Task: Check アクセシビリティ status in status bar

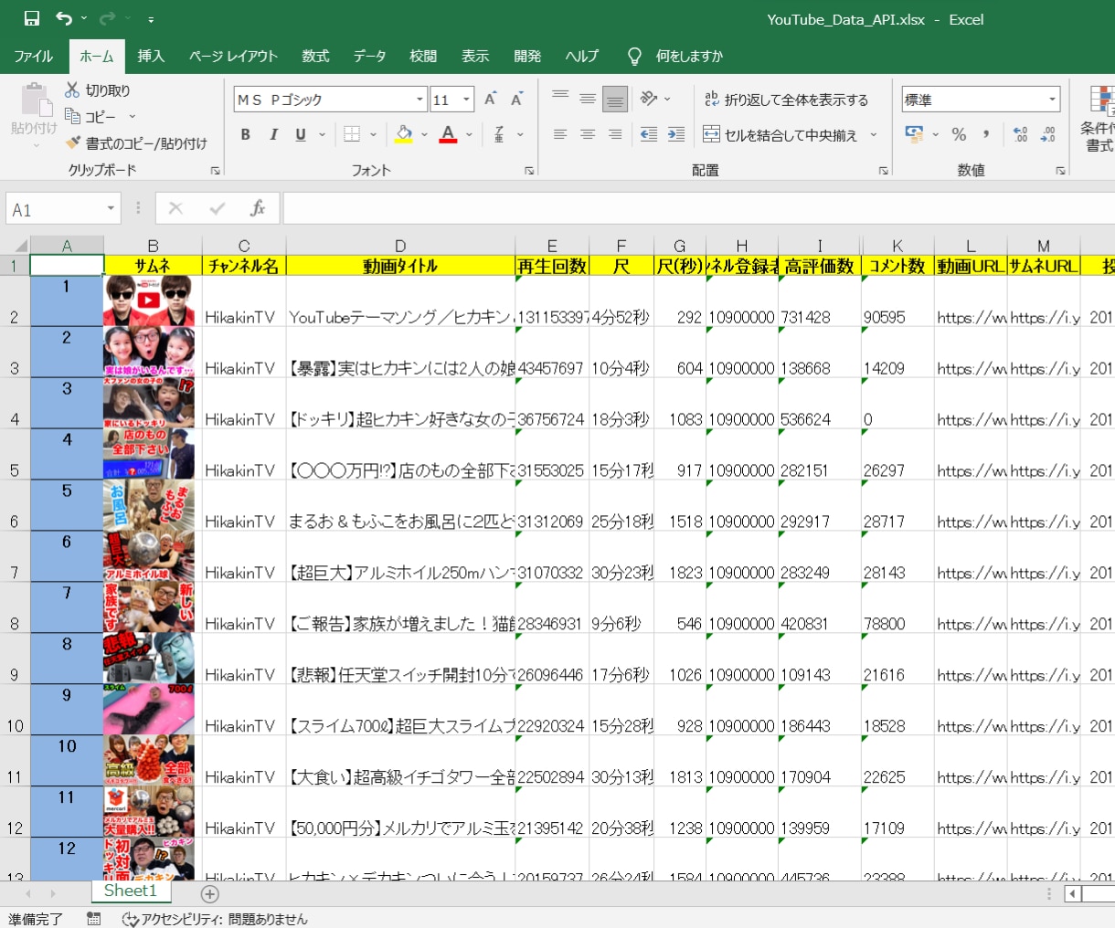Action: (x=216, y=919)
